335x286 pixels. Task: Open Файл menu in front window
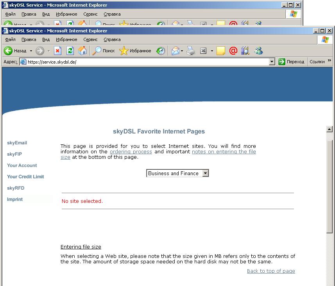10,39
